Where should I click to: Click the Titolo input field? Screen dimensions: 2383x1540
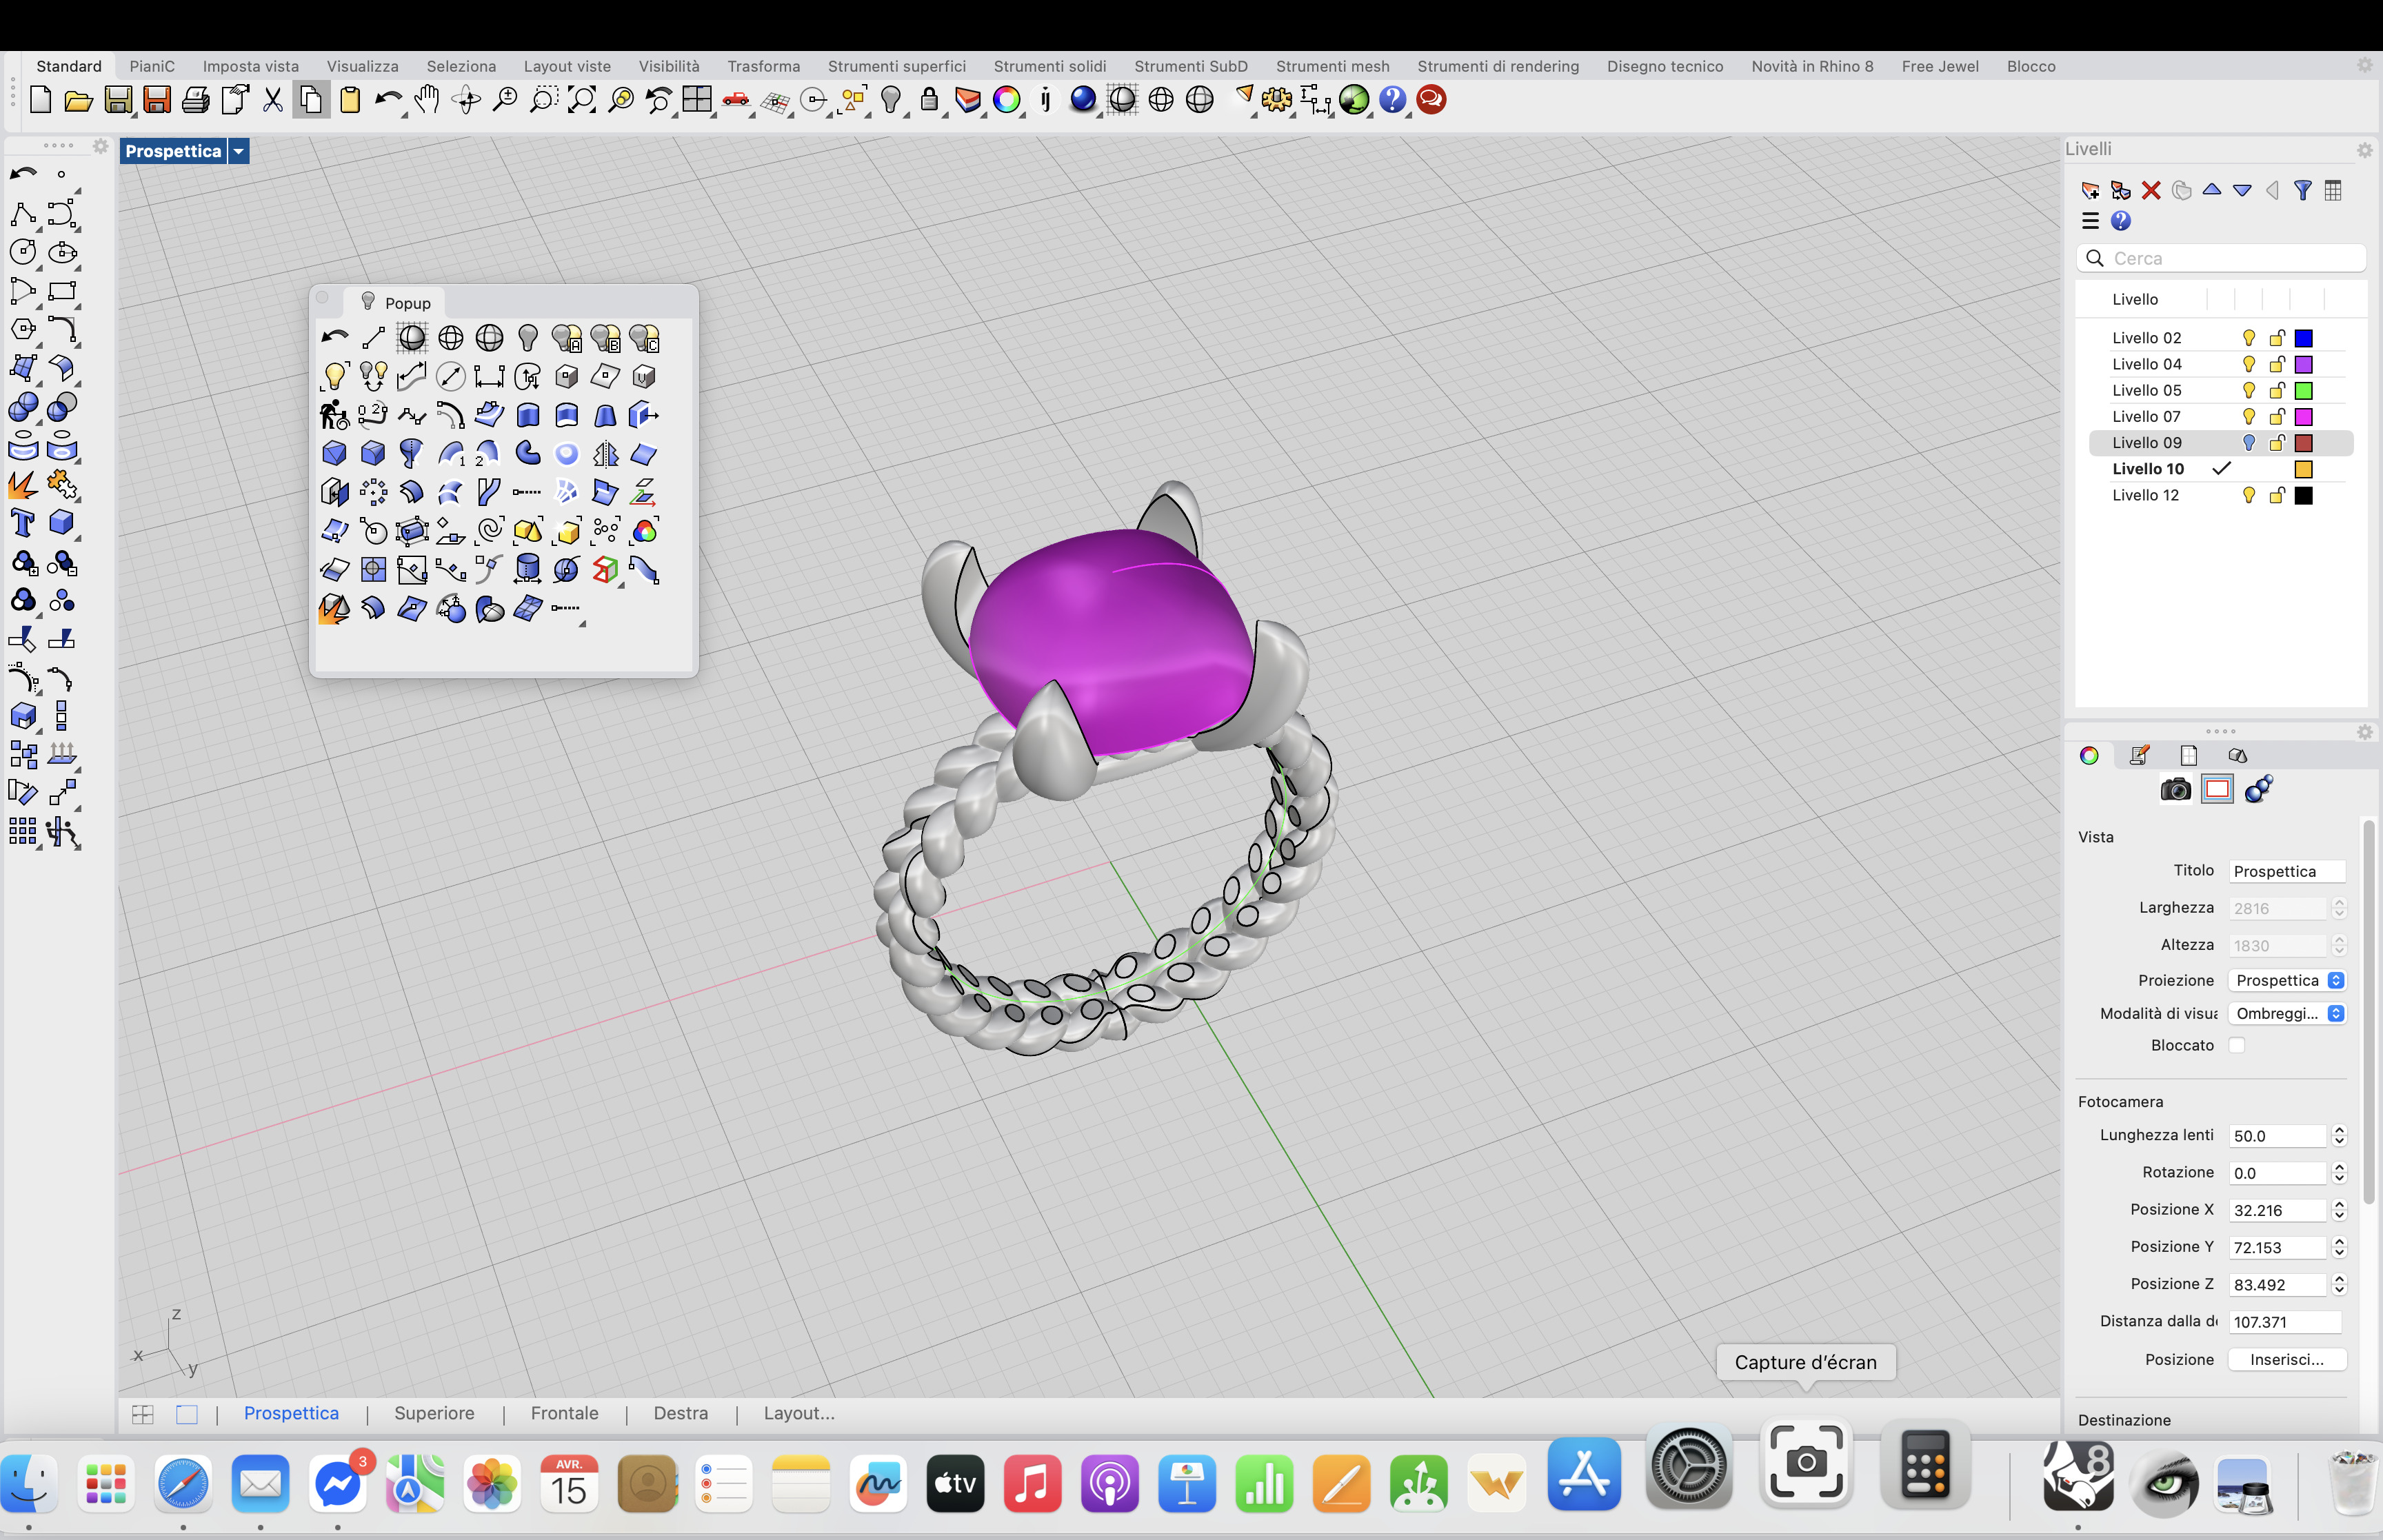point(2287,871)
